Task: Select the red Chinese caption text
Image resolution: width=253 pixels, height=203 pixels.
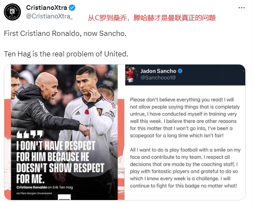Action: pos(152,18)
